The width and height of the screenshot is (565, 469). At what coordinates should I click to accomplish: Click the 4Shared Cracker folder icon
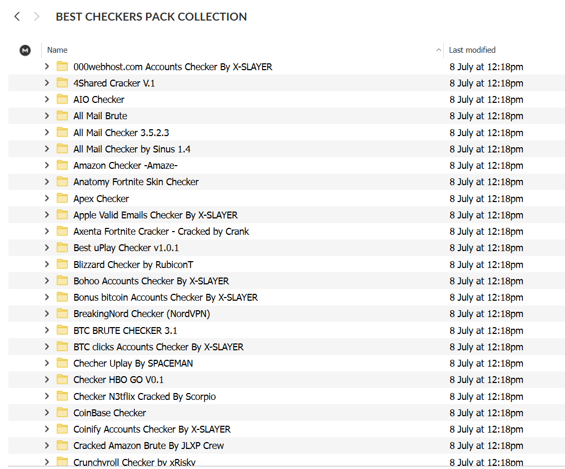pyautogui.click(x=62, y=83)
